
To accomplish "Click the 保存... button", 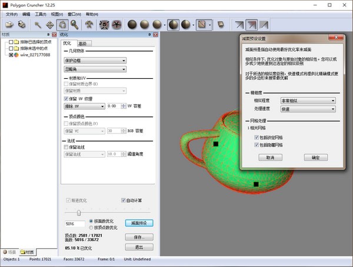I will (139, 236).
